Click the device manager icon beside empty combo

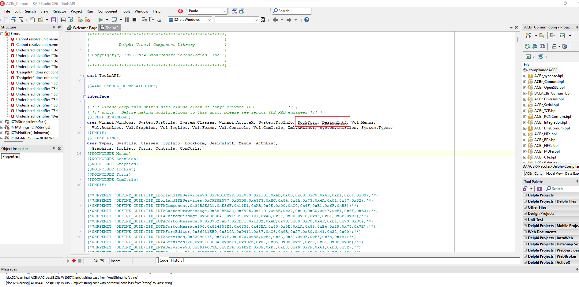tap(263, 20)
